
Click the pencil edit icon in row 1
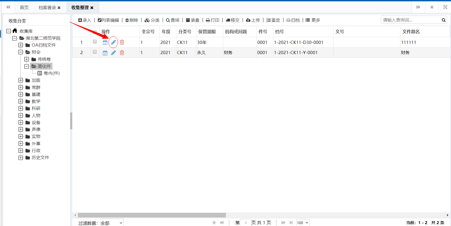(x=113, y=42)
